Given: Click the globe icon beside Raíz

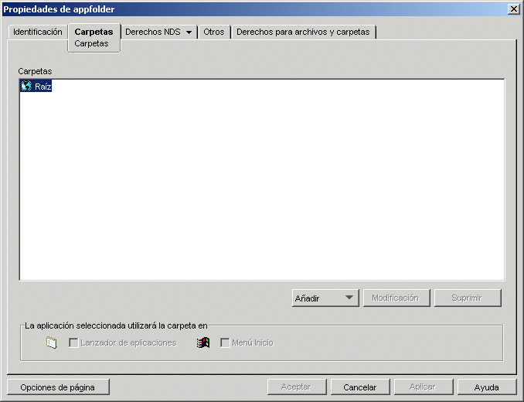Looking at the screenshot, I should point(26,87).
